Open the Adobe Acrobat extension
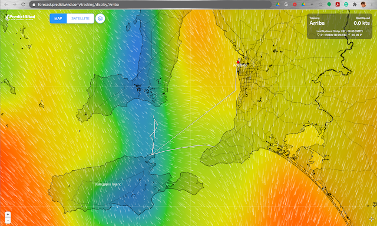The image size is (377, 226). click(x=338, y=4)
